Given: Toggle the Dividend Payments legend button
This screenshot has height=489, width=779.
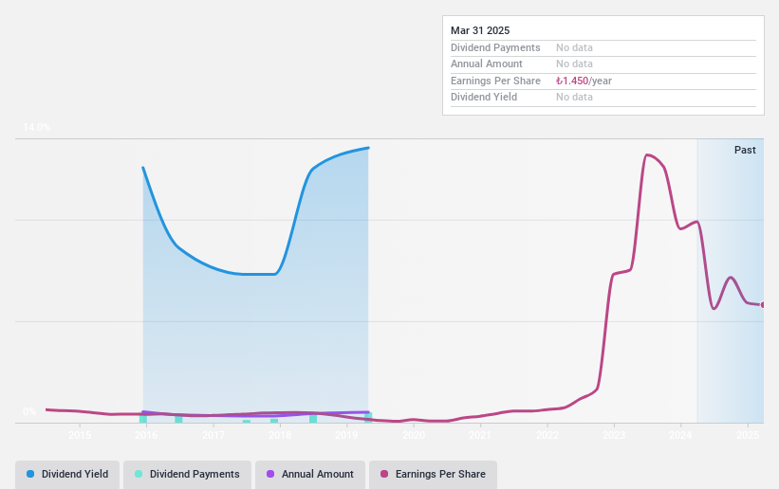Looking at the screenshot, I should (187, 474).
